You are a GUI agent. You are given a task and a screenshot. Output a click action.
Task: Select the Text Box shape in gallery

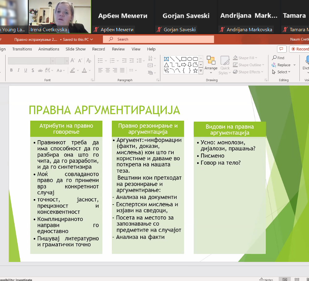click(166, 59)
